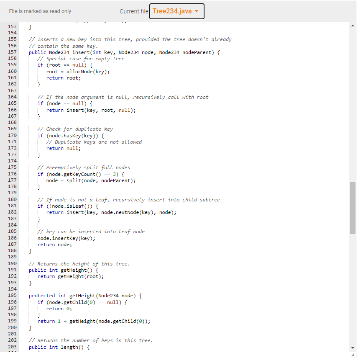The width and height of the screenshot is (358, 358).
Task: Click the scrollbar up arrow at top right
Action: point(353,25)
